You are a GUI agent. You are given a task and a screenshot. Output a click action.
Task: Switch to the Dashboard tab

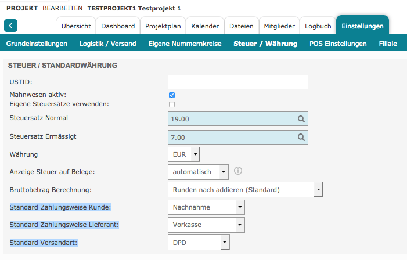[118, 26]
